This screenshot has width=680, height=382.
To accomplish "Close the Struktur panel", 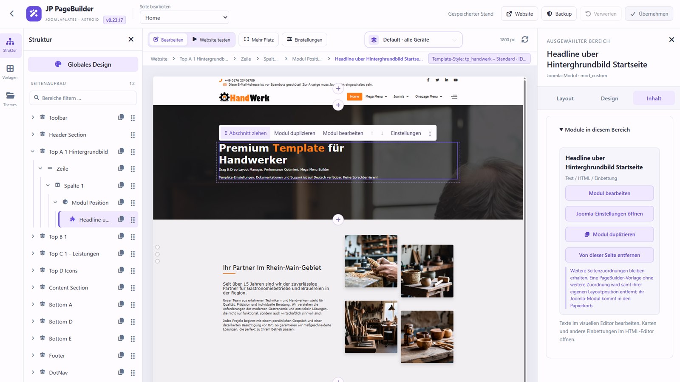I will [x=131, y=39].
